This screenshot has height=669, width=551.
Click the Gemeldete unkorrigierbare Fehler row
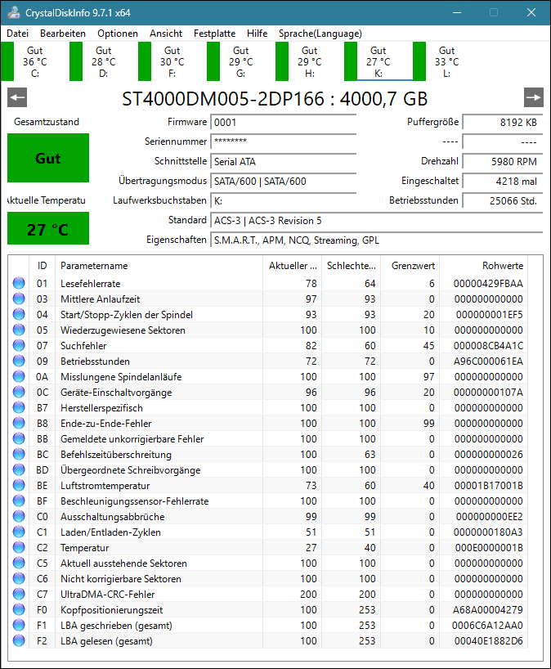pyautogui.click(x=268, y=438)
